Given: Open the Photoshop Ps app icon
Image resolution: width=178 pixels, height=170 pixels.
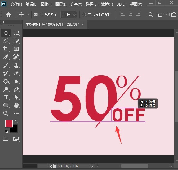Looking at the screenshot, I should tap(4, 4).
